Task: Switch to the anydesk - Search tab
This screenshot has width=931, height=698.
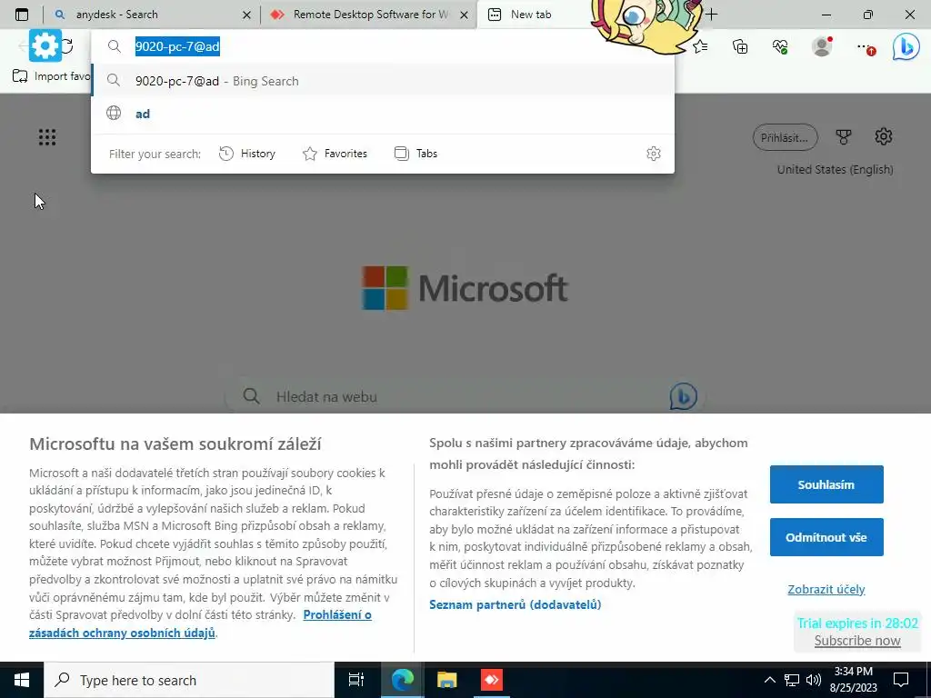Action: [152, 15]
